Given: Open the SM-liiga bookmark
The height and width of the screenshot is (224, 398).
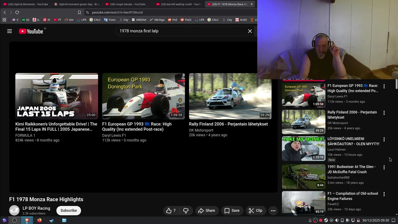Looking at the screenshot, I should pyautogui.click(x=157, y=20).
